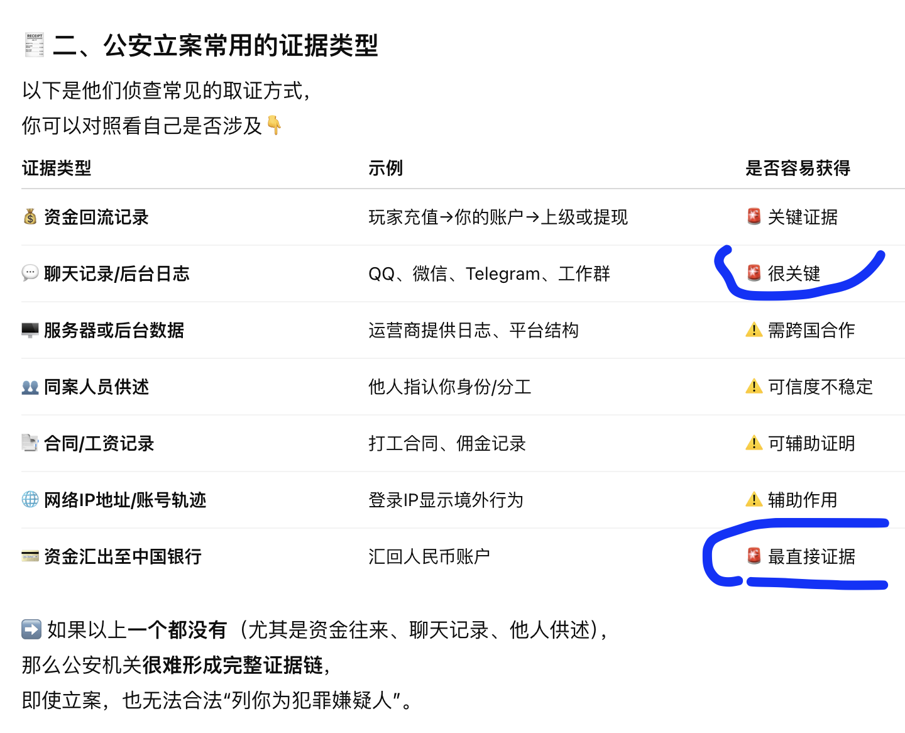905x733 pixels.
Task: Click the credit card icon beside 资金汇出至中国银行
Action: [x=30, y=556]
